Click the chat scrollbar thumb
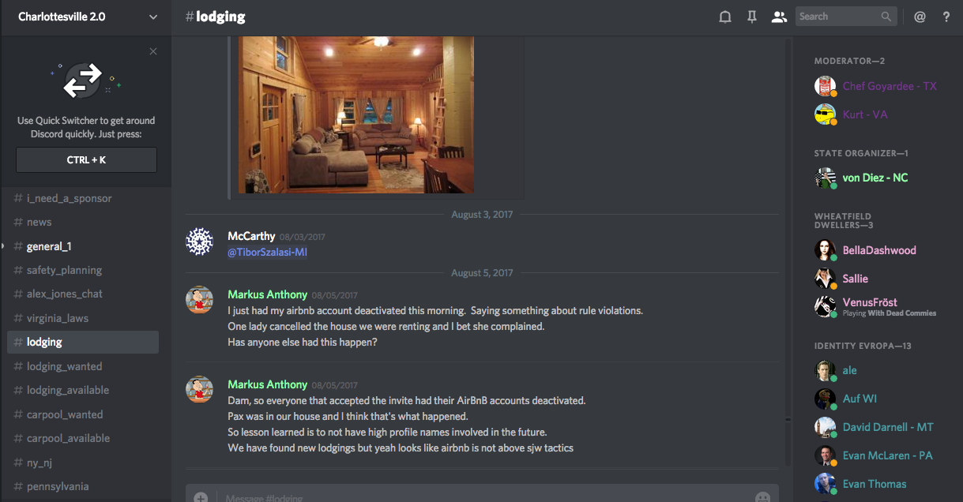This screenshot has height=502, width=963. coord(788,419)
